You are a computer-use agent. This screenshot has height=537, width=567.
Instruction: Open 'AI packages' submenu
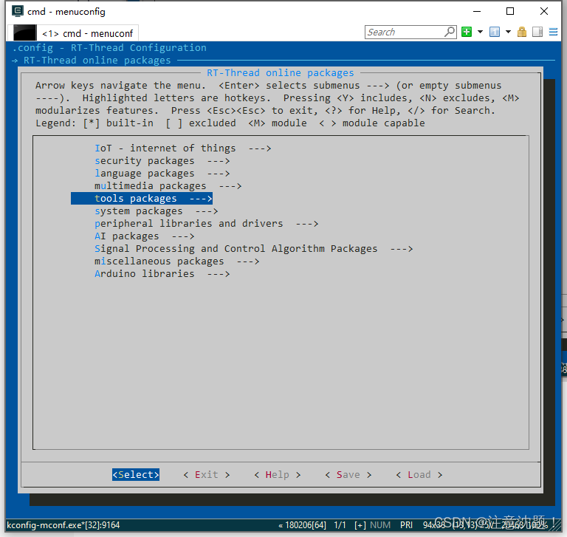click(144, 236)
